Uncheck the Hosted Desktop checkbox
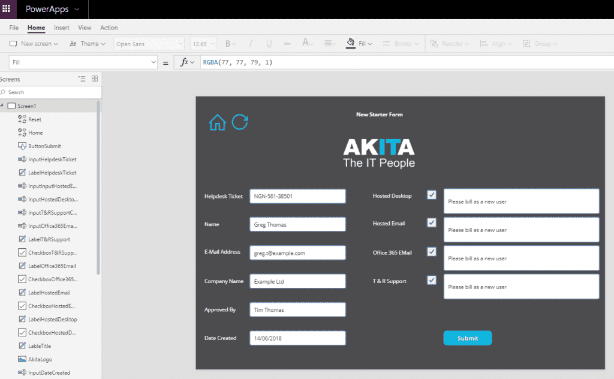 pos(432,195)
